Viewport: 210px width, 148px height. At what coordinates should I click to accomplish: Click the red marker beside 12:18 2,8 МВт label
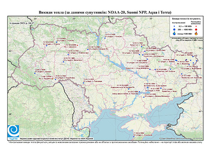pyautogui.click(x=78, y=45)
